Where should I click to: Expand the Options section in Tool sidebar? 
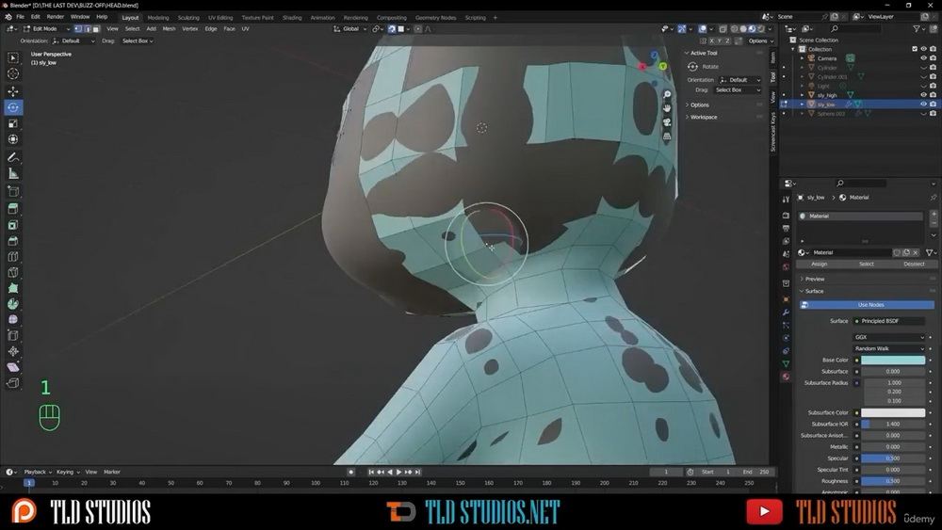pyautogui.click(x=699, y=105)
